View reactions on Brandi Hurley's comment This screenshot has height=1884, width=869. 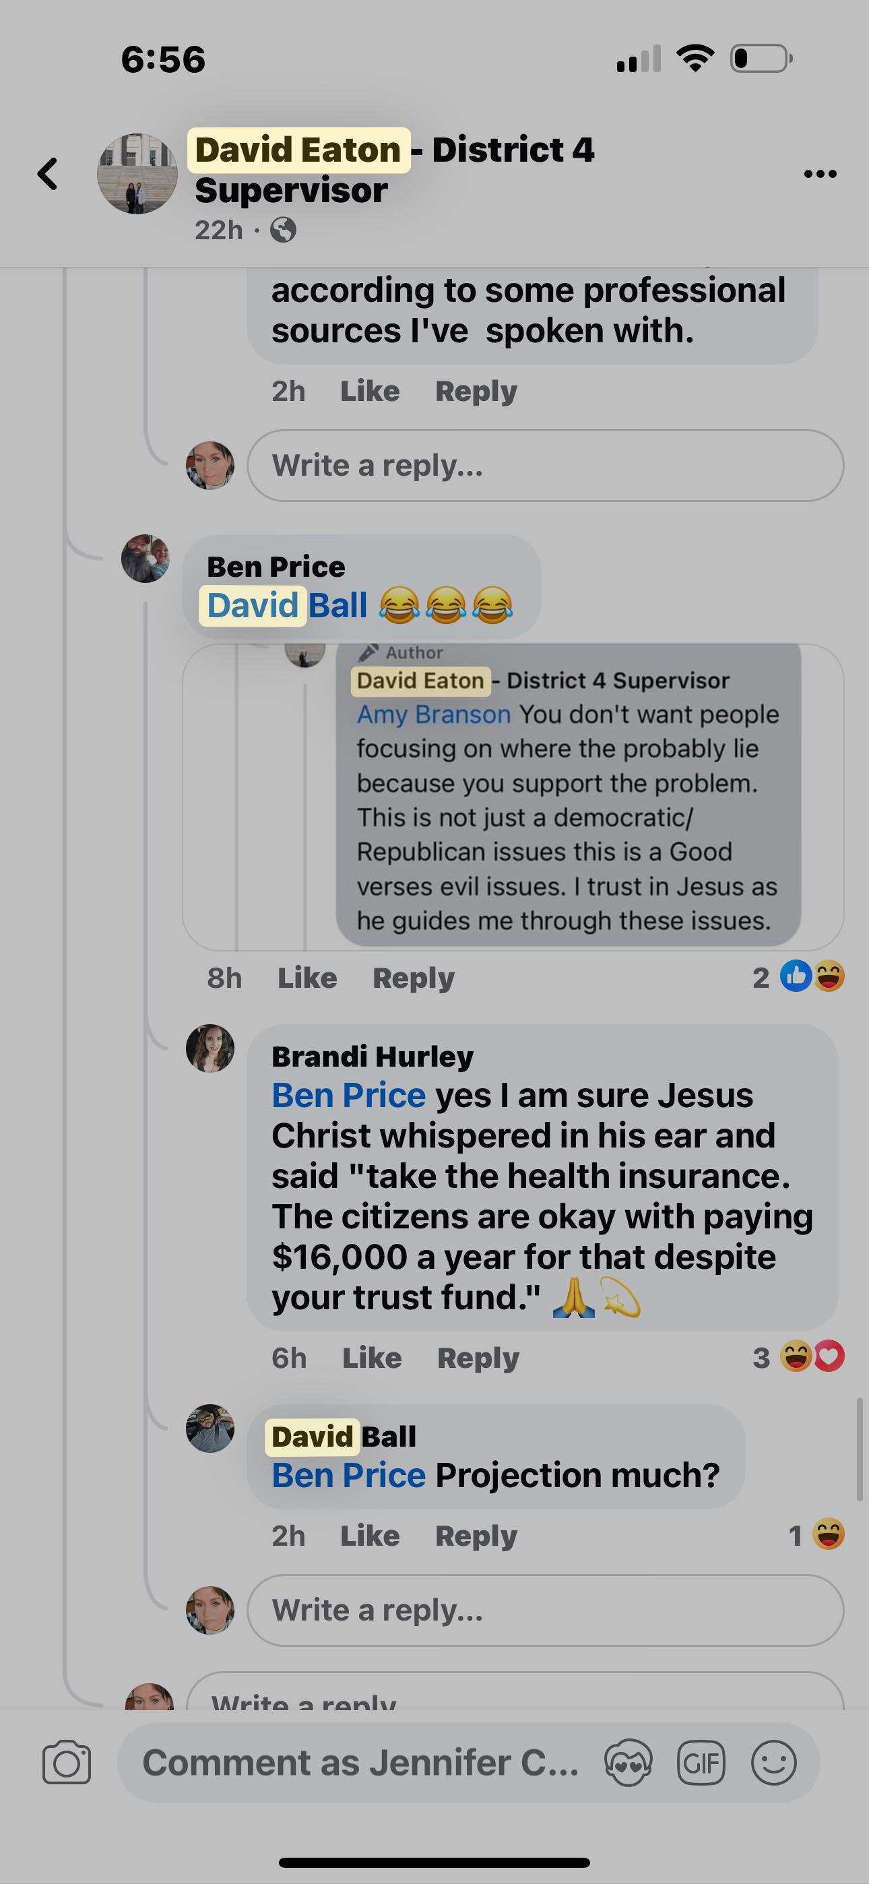pos(811,1358)
